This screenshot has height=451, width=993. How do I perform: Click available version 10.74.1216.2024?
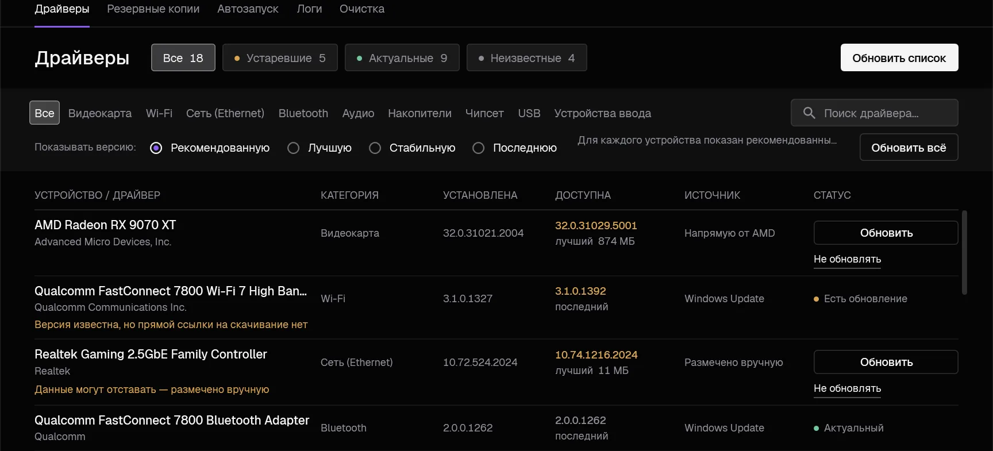pyautogui.click(x=596, y=355)
